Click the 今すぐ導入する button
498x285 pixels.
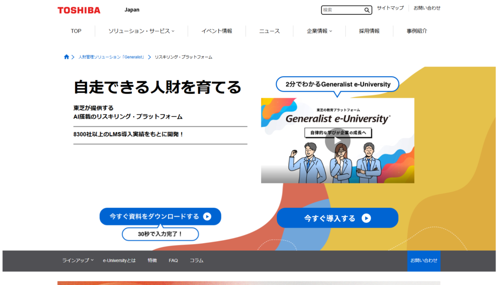[338, 218]
